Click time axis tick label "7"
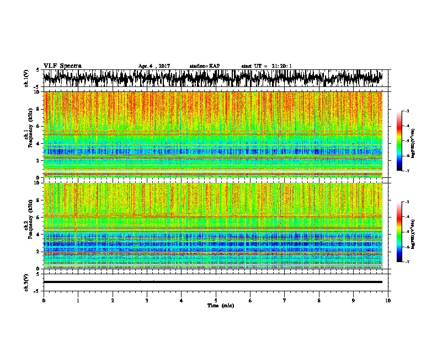Image resolution: width=437 pixels, height=337 pixels. pyautogui.click(x=285, y=301)
